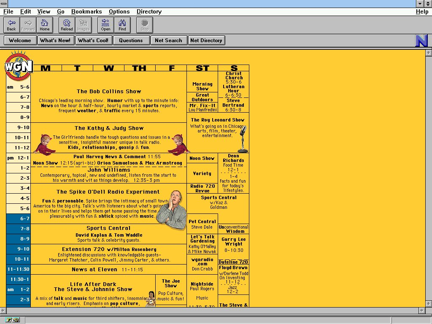Click the Kathy & Judy Show title

[109, 128]
